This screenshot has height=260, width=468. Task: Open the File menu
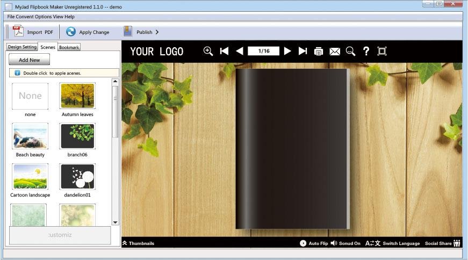pyautogui.click(x=11, y=17)
